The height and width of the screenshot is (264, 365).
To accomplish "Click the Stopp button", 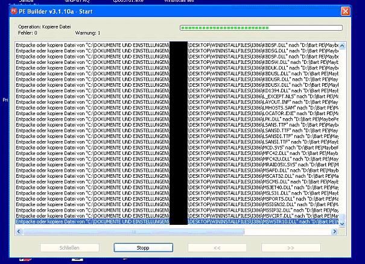I will (x=143, y=248).
